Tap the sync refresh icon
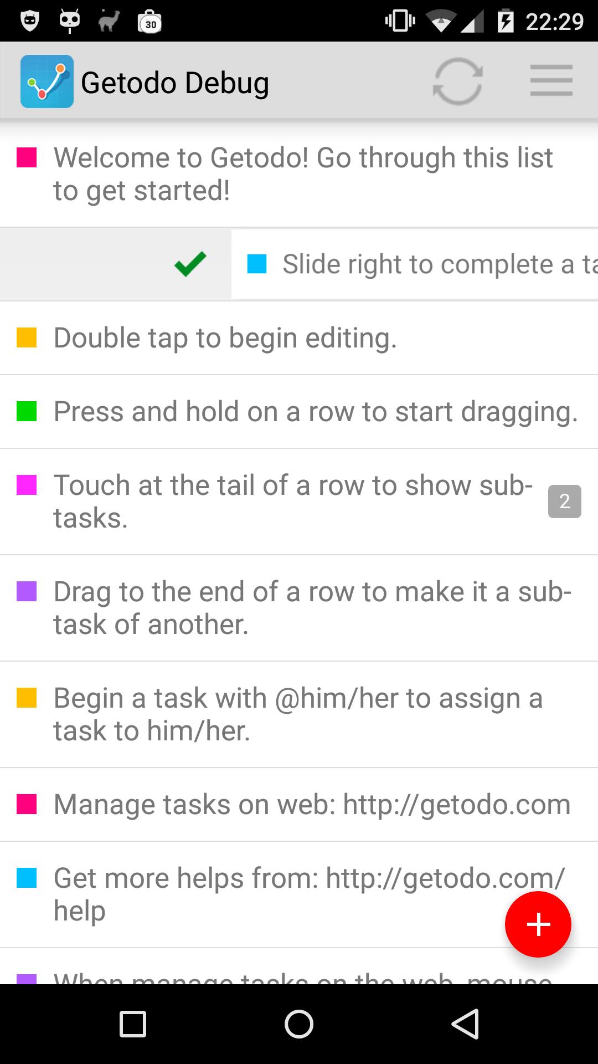The image size is (598, 1064). [x=457, y=81]
